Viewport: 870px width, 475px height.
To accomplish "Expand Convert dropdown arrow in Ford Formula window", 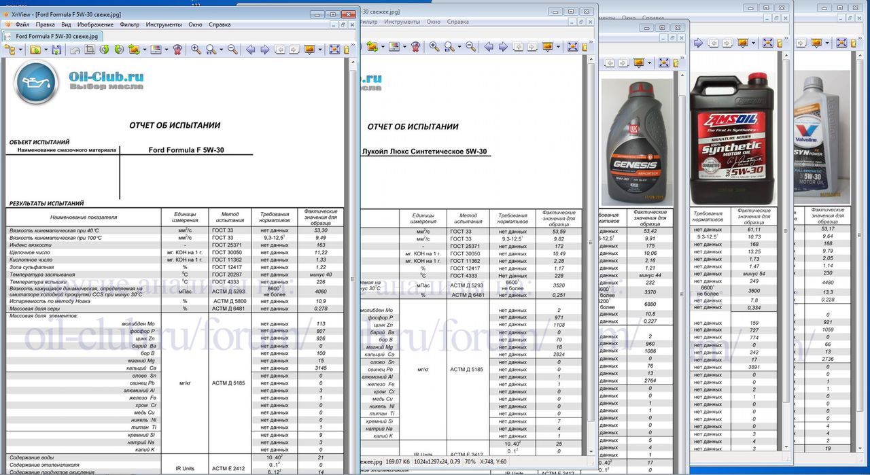I will (143, 50).
